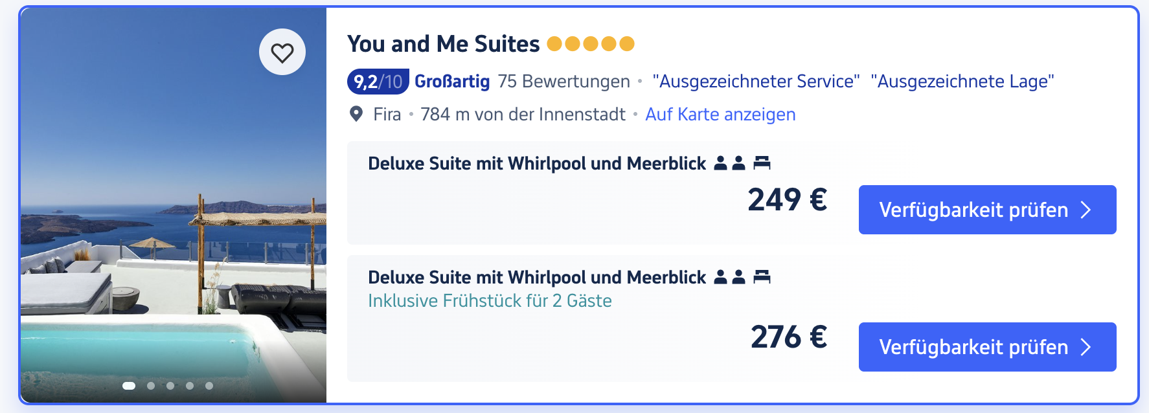Open the You and Me Suites title
The image size is (1149, 413).
[x=443, y=43]
